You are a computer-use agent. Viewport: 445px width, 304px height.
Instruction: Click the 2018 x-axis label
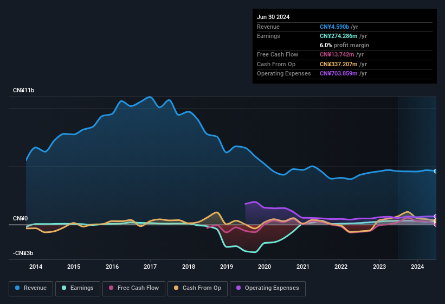point(189,267)
